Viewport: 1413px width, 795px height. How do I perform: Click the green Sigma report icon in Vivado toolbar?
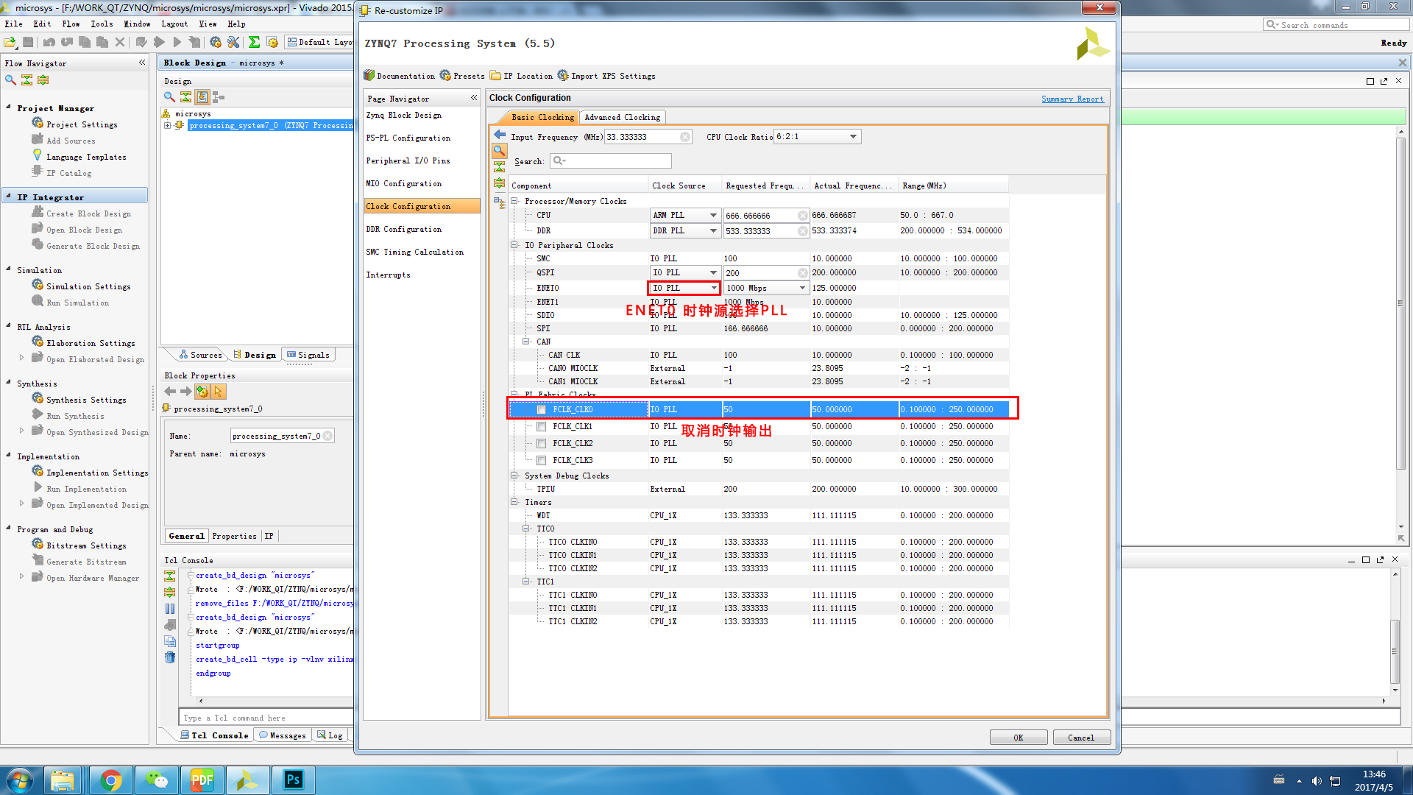254,42
